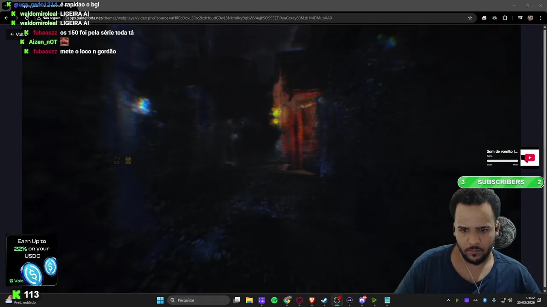Open Opera browser from the taskbar

300,300
